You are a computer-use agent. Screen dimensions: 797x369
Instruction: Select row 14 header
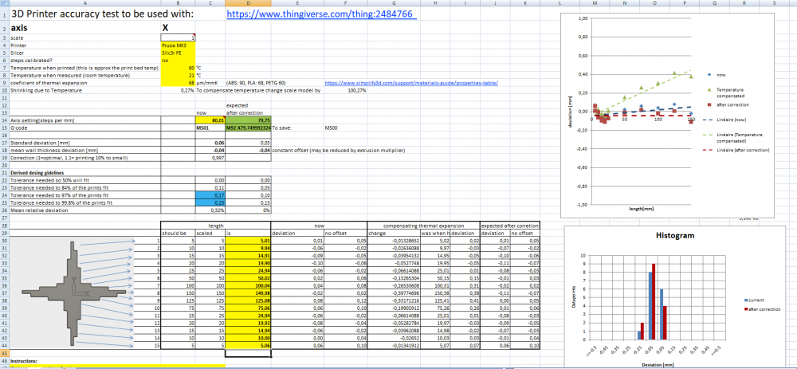(2, 119)
